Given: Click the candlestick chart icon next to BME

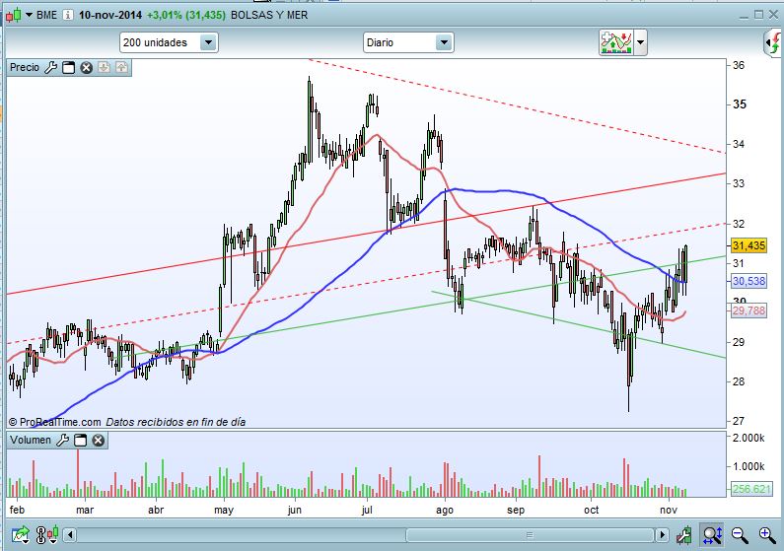Looking at the screenshot, I should click(14, 15).
